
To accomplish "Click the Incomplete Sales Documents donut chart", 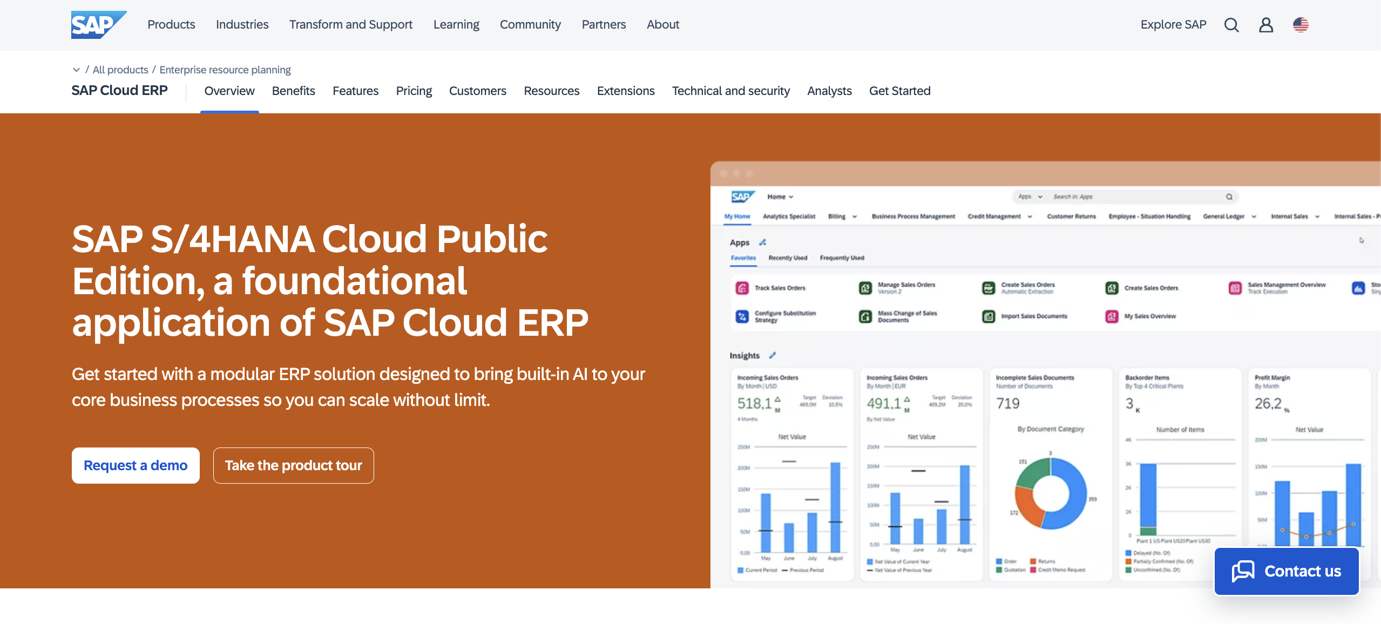I will 1051,493.
